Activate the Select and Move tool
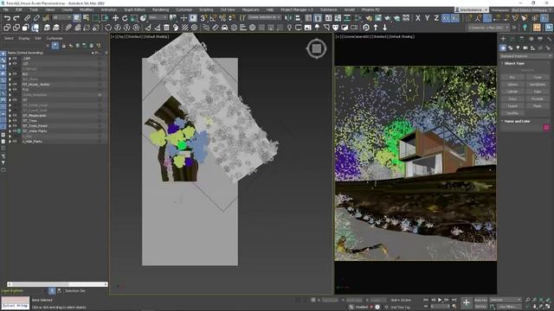The height and width of the screenshot is (311, 554). (115, 17)
